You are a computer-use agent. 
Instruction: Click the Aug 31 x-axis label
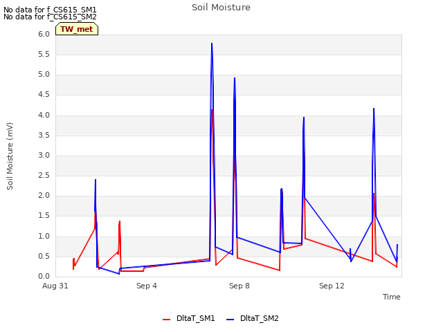coord(55,286)
